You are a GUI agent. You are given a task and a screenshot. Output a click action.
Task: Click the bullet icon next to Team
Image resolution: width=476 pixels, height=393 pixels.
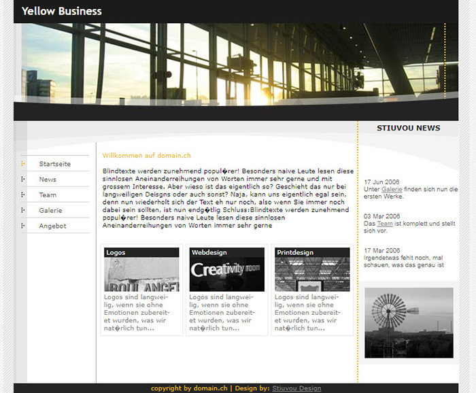point(22,195)
